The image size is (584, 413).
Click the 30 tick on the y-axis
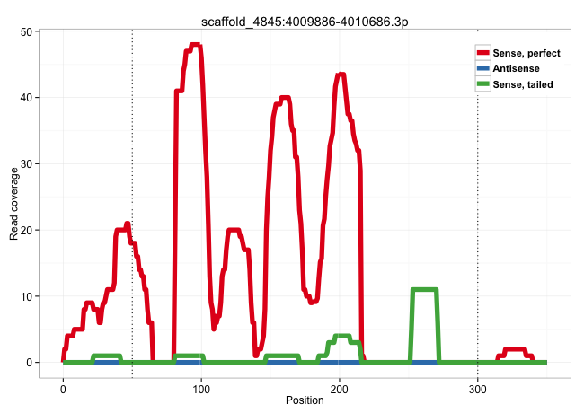point(26,163)
